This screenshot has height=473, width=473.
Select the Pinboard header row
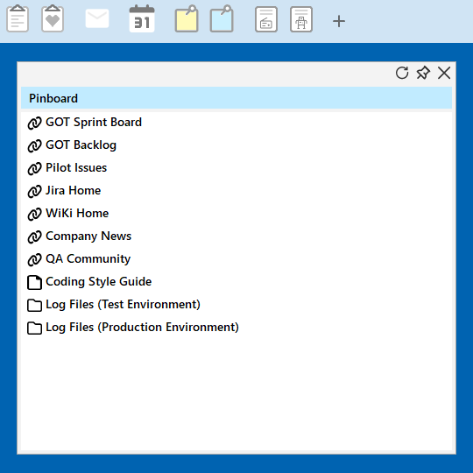(x=236, y=98)
